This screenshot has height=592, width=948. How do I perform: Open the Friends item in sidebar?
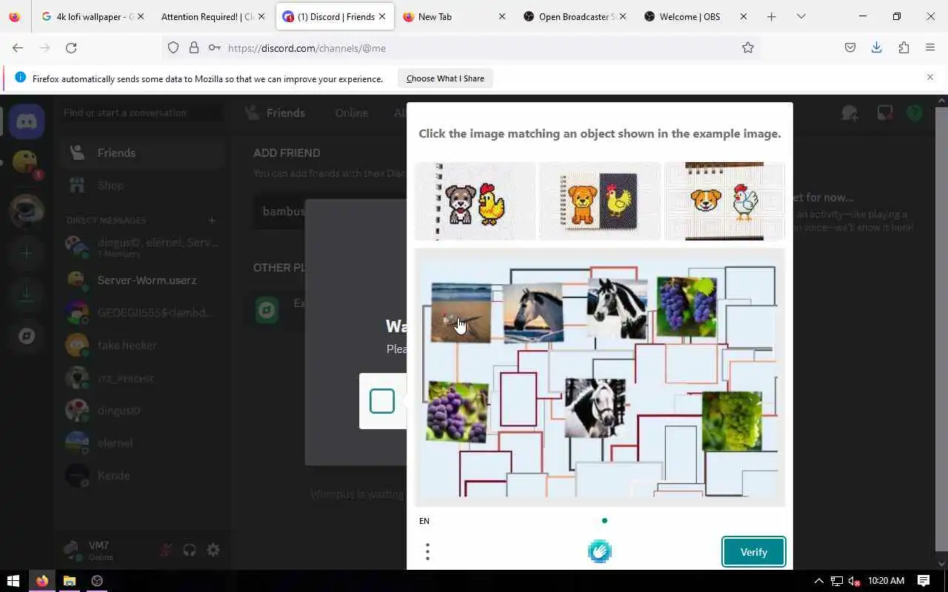click(x=142, y=153)
